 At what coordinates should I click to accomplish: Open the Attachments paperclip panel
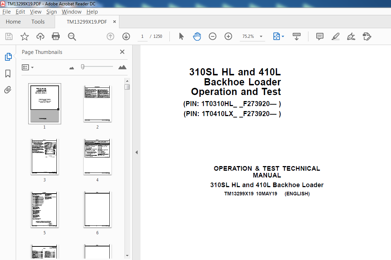pyautogui.click(x=8, y=90)
